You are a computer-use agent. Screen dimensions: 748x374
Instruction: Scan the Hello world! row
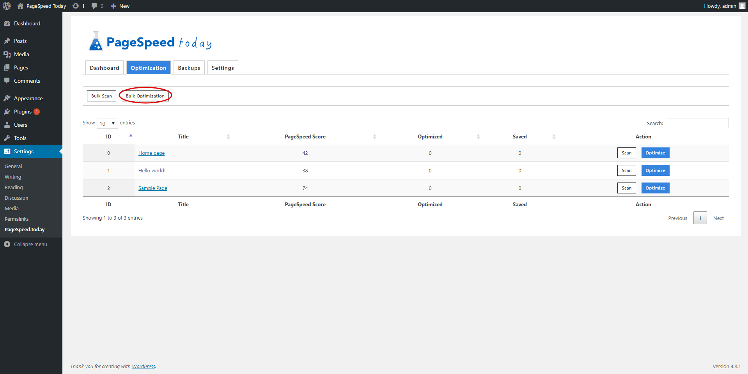pyautogui.click(x=627, y=170)
